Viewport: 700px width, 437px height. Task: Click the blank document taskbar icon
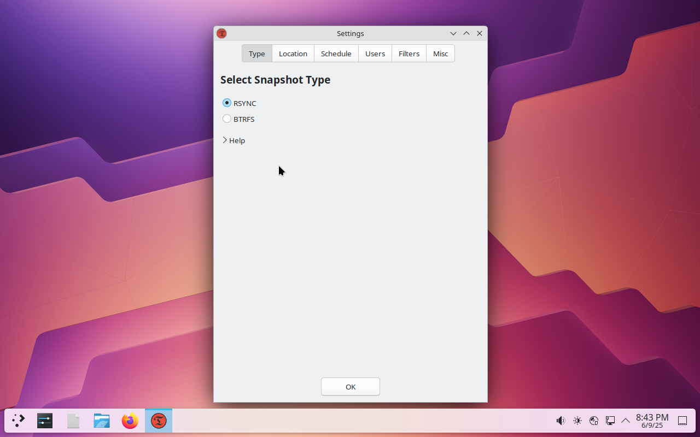pos(73,421)
